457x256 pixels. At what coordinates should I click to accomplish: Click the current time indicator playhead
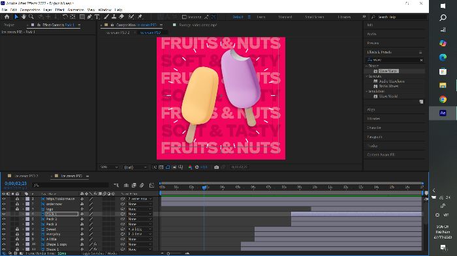click(x=204, y=188)
